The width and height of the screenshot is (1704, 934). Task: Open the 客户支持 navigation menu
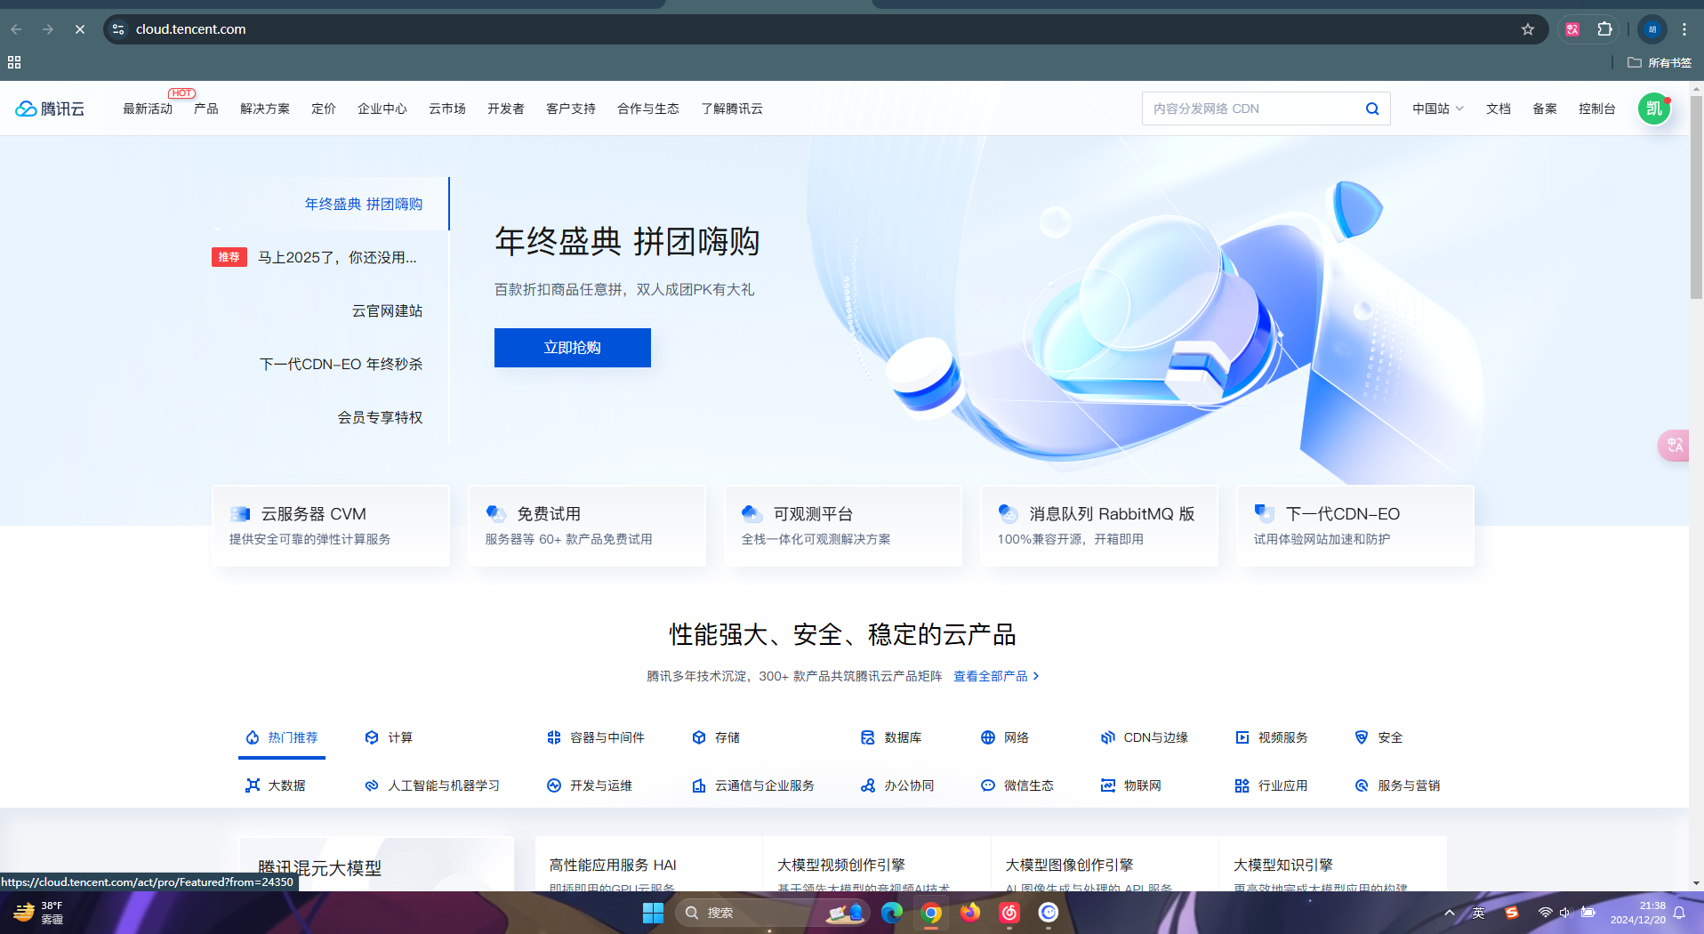571,109
